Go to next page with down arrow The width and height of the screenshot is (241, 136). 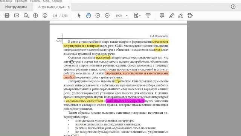(45, 15)
